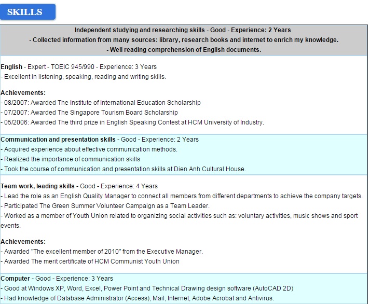Click the excellent member of 2010 award line
Viewport: 370px width, 304px height.
tap(102, 252)
